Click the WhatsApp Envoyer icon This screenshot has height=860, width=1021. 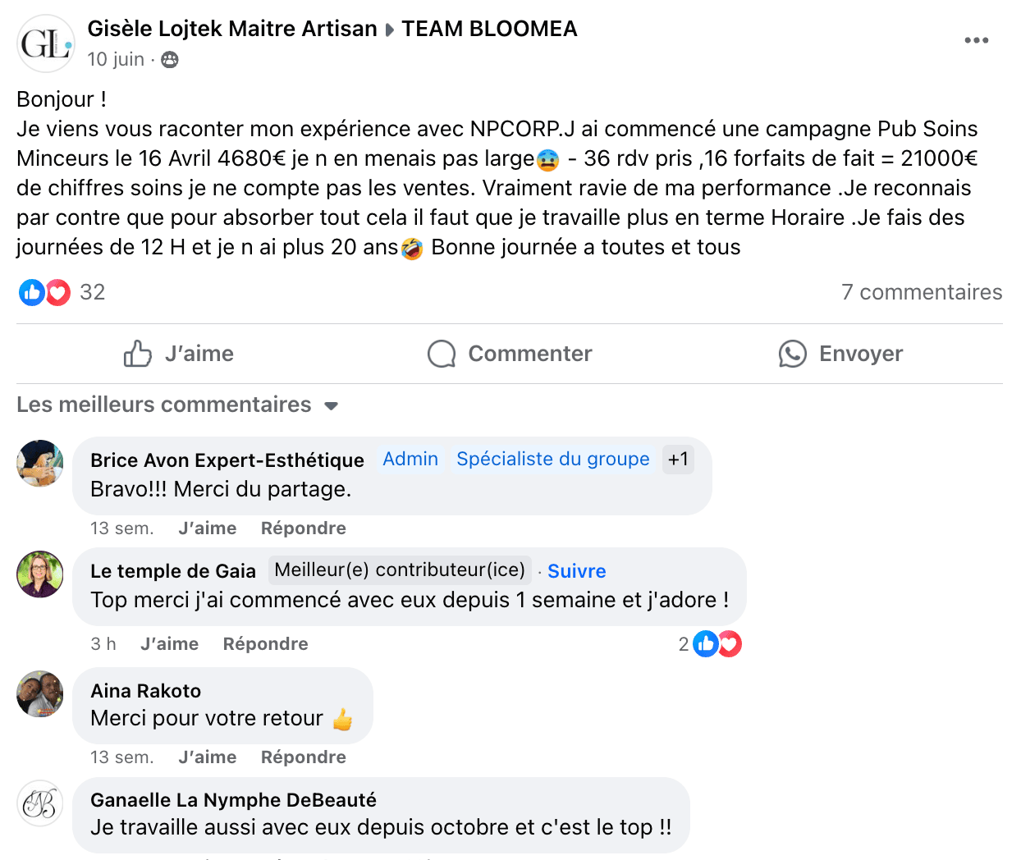point(792,354)
